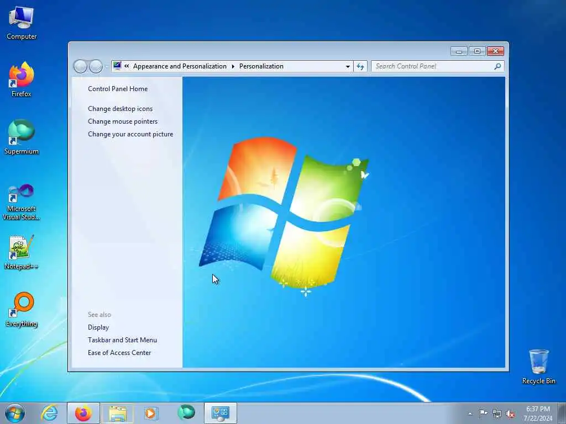Viewport: 566px width, 424px height.
Task: Open Change mouse pointers link
Action: pyautogui.click(x=123, y=121)
